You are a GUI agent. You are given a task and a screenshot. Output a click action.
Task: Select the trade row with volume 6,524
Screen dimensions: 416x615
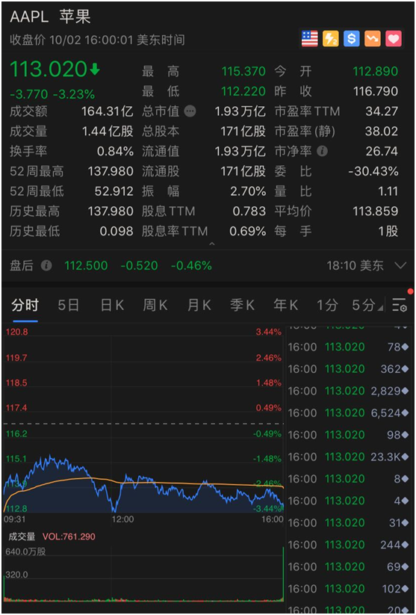pyautogui.click(x=349, y=413)
